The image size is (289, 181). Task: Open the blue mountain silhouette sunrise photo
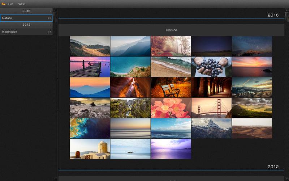pos(90,87)
